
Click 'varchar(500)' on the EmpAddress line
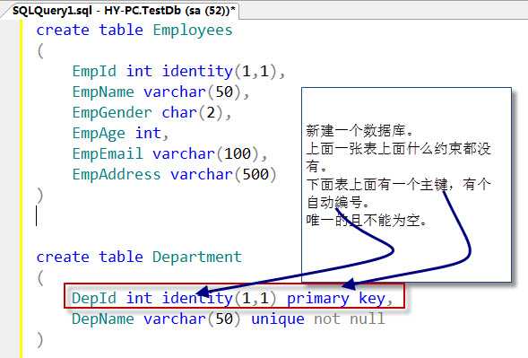[223, 175]
